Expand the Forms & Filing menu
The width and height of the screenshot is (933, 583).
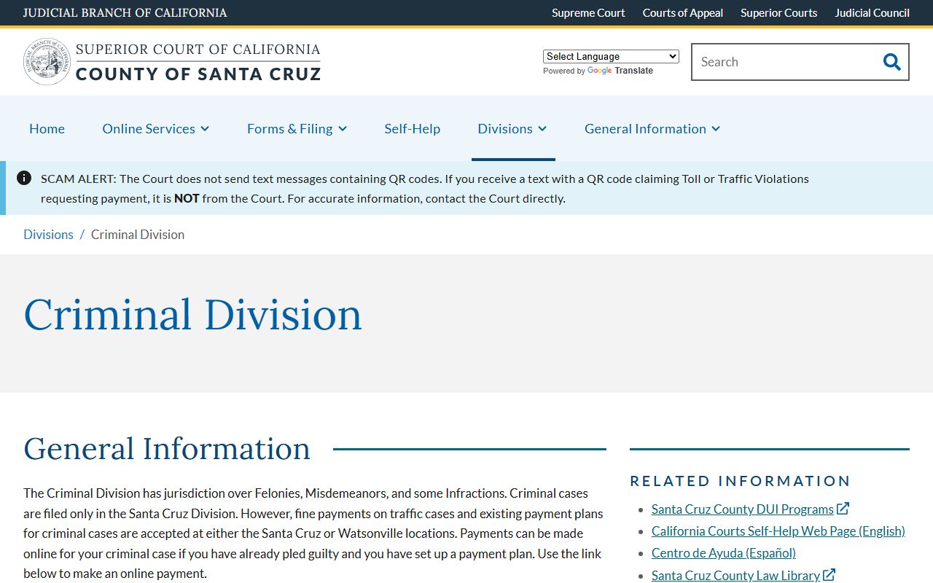pos(297,128)
